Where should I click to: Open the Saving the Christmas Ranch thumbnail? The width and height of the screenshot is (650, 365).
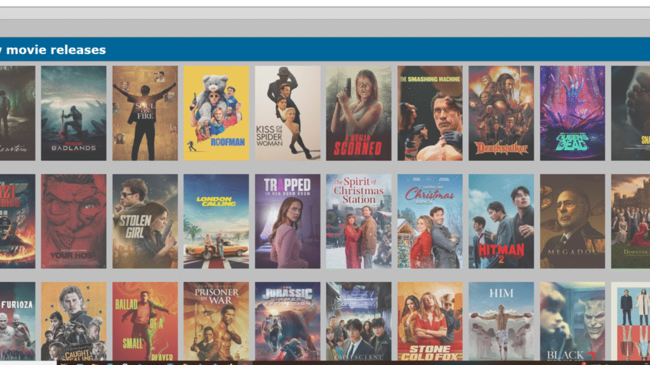click(430, 221)
